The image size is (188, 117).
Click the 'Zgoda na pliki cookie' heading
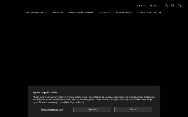(x=45, y=92)
